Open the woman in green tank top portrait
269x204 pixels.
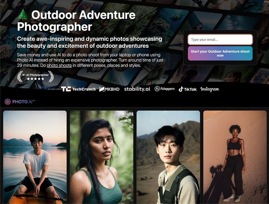tap(102, 157)
